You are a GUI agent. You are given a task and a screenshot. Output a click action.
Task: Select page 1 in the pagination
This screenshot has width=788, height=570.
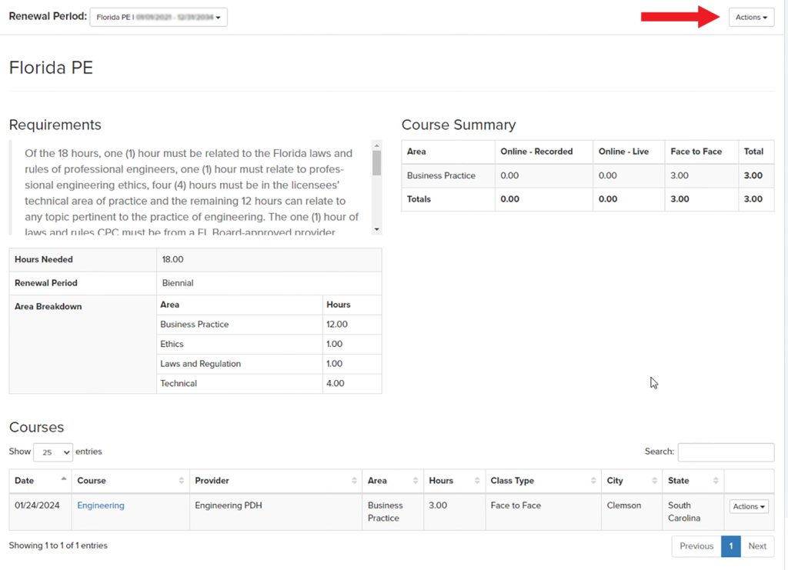point(730,546)
